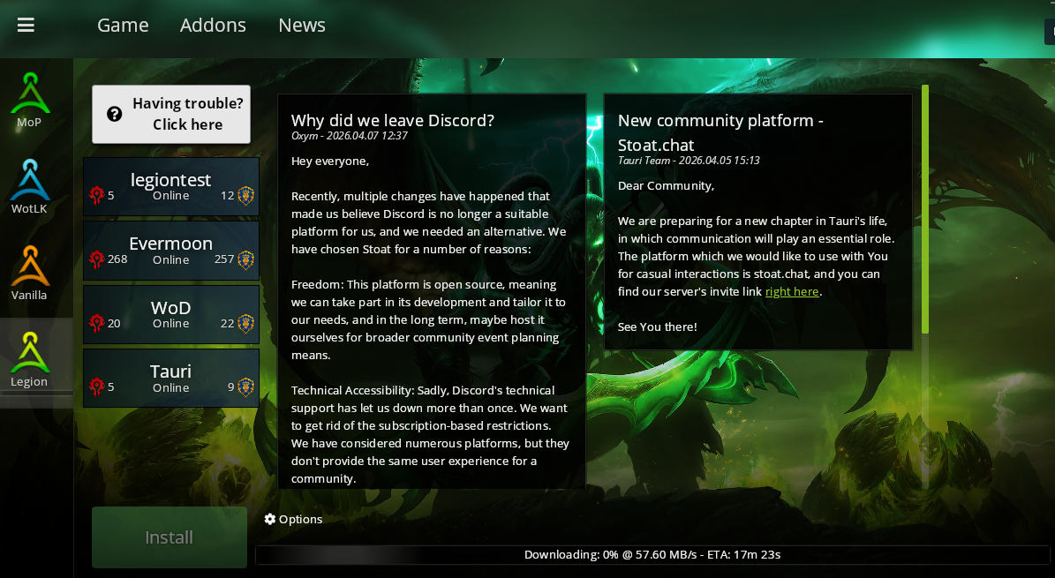This screenshot has height=578, width=1055.
Task: Select the Tauri realm name
Action: [171, 371]
